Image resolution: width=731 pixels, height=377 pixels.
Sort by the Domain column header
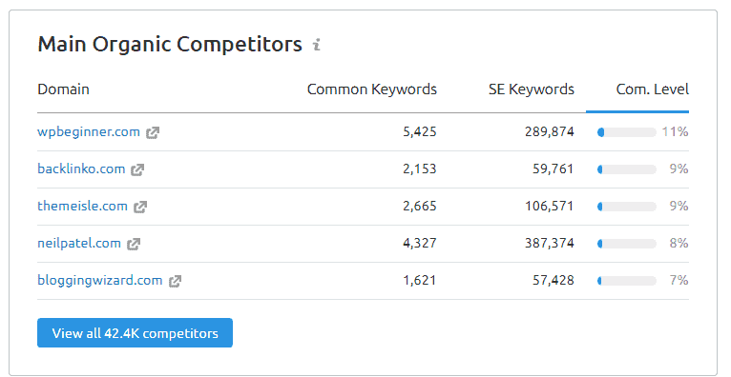point(63,89)
